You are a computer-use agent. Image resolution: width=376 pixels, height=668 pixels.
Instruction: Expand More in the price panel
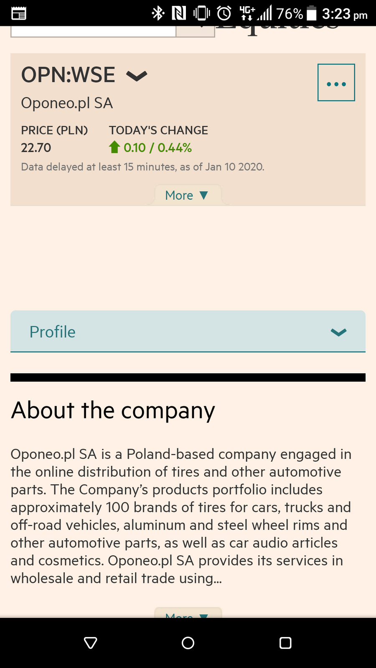click(187, 195)
